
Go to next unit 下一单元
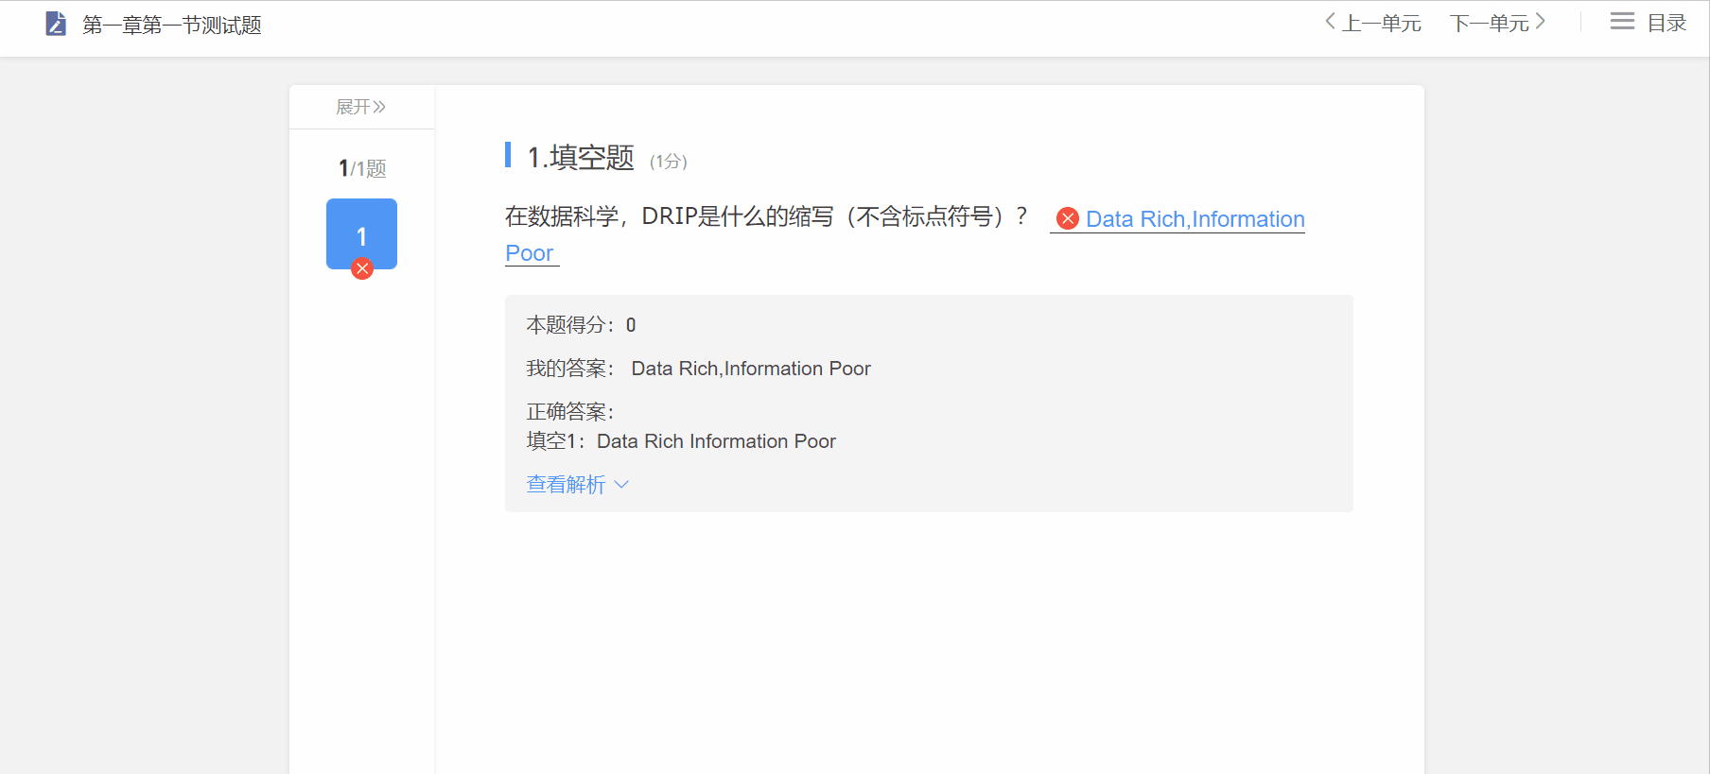pos(1498,23)
